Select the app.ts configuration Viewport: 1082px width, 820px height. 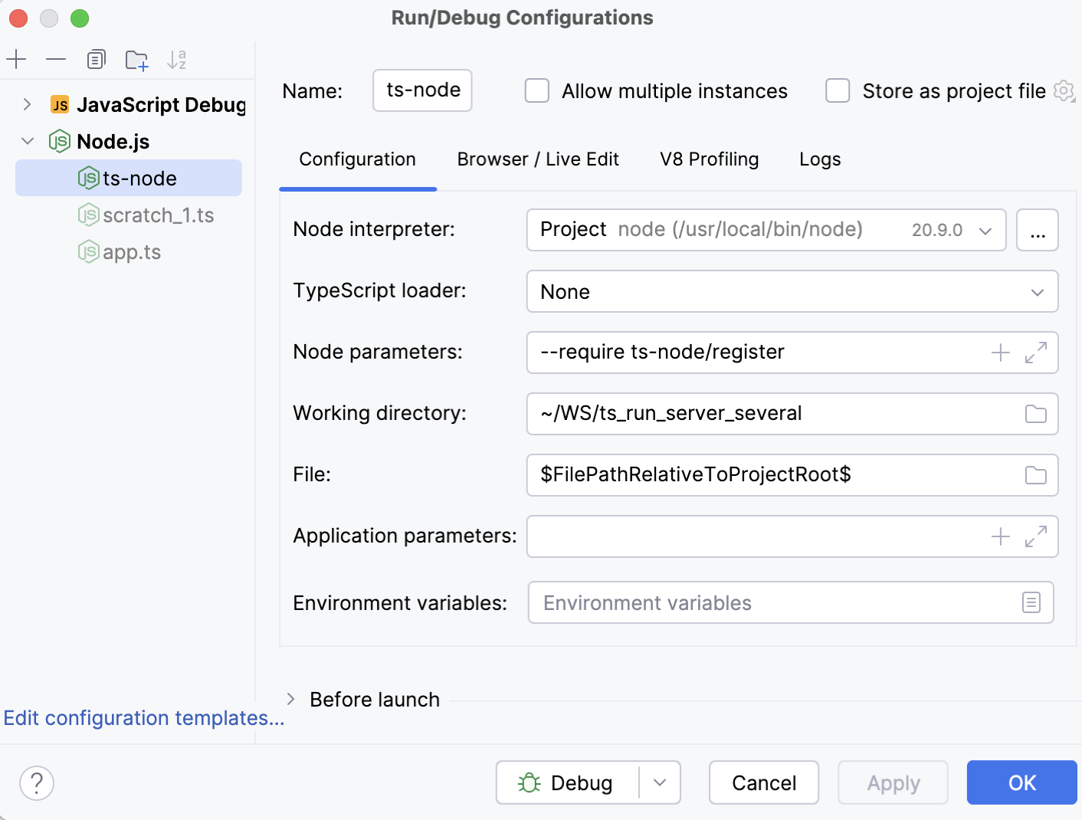[x=132, y=251]
